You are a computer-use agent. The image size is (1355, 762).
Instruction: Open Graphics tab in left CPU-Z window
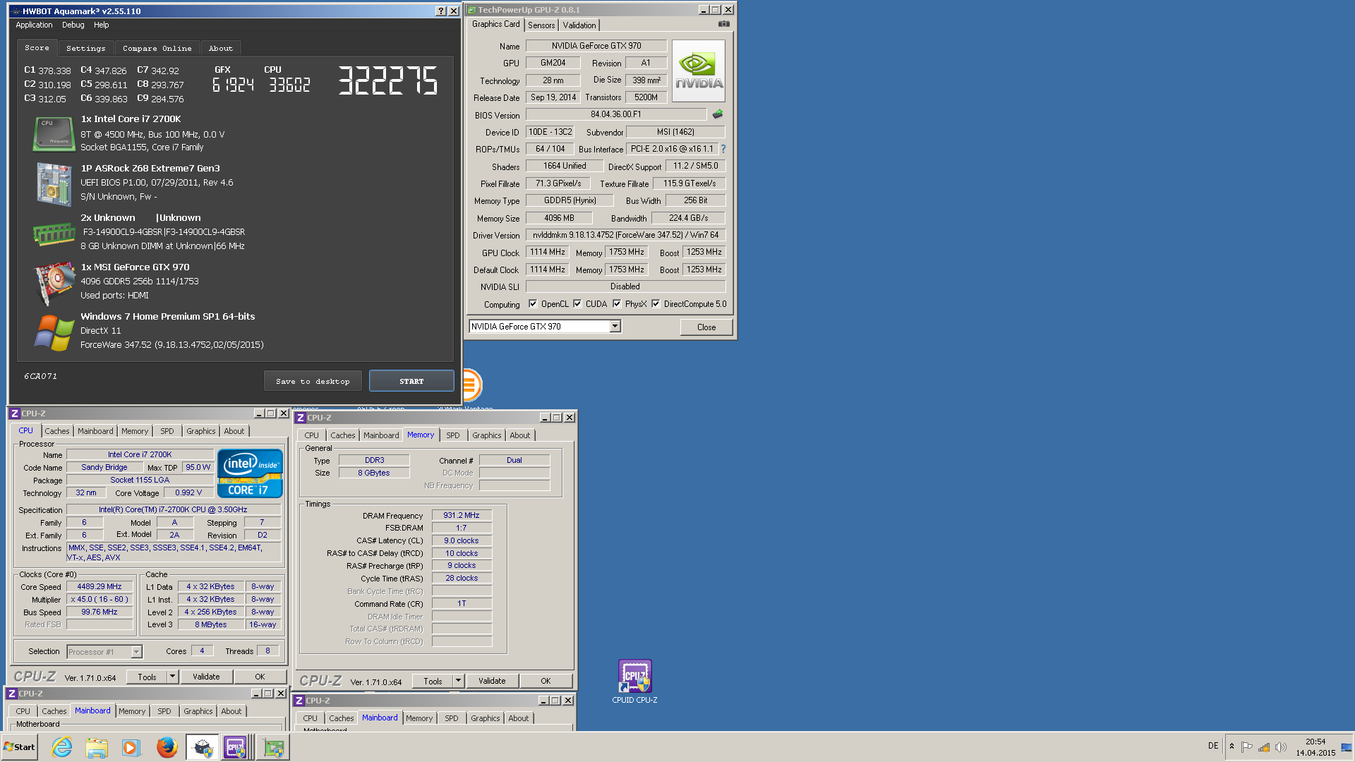(x=201, y=431)
